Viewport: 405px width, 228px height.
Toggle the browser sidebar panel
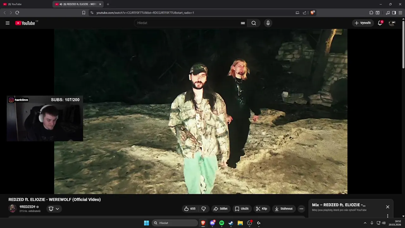[x=394, y=13]
